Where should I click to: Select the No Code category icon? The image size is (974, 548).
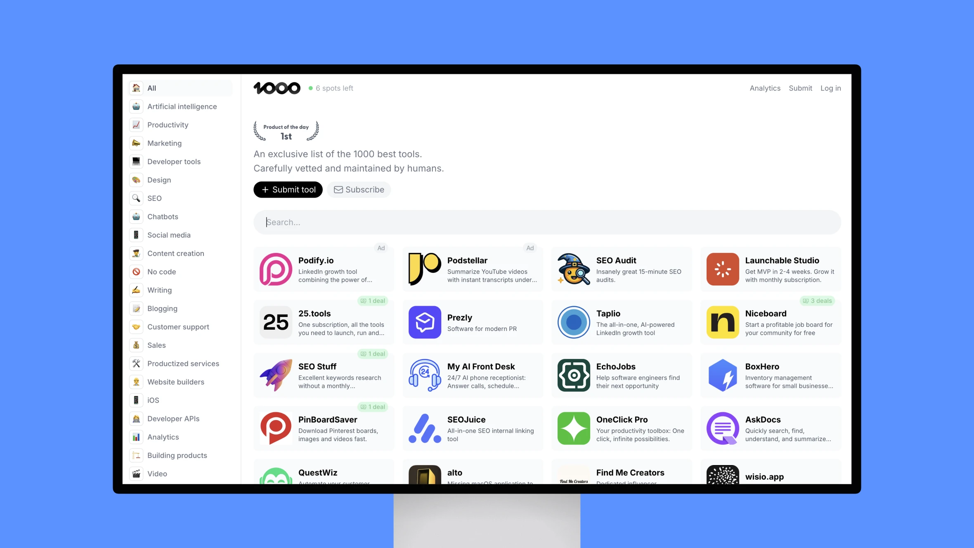point(137,272)
